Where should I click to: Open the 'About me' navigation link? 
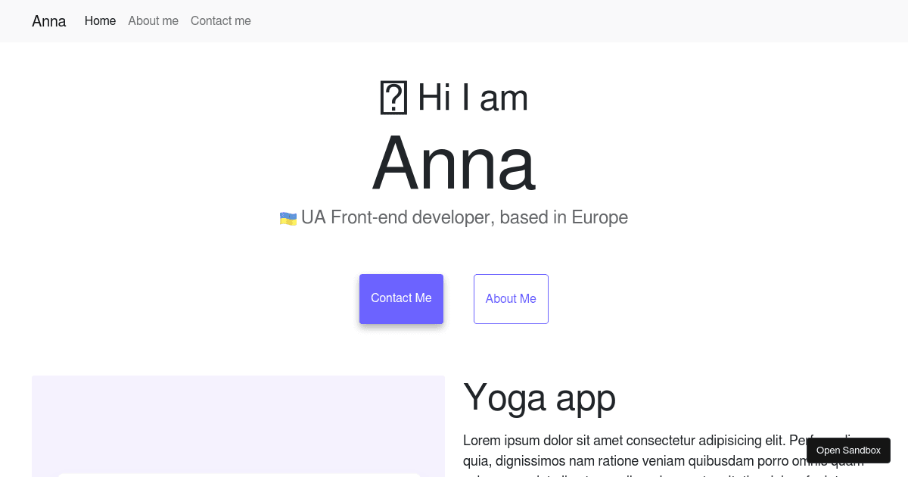point(153,21)
